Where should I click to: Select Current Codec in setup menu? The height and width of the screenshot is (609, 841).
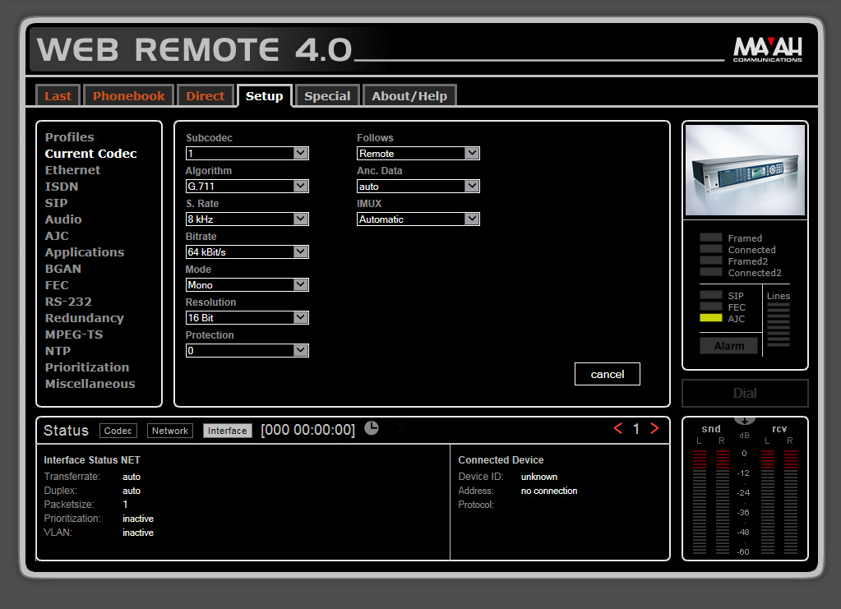pos(91,154)
